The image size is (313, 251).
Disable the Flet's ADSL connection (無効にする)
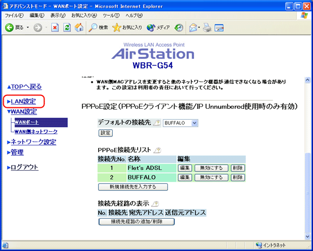point(211,168)
